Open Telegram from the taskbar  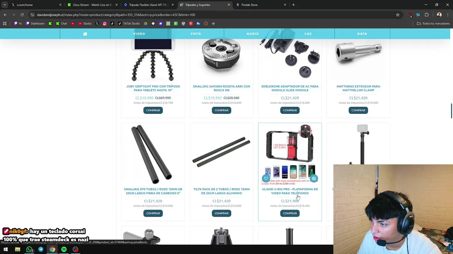(41, 250)
